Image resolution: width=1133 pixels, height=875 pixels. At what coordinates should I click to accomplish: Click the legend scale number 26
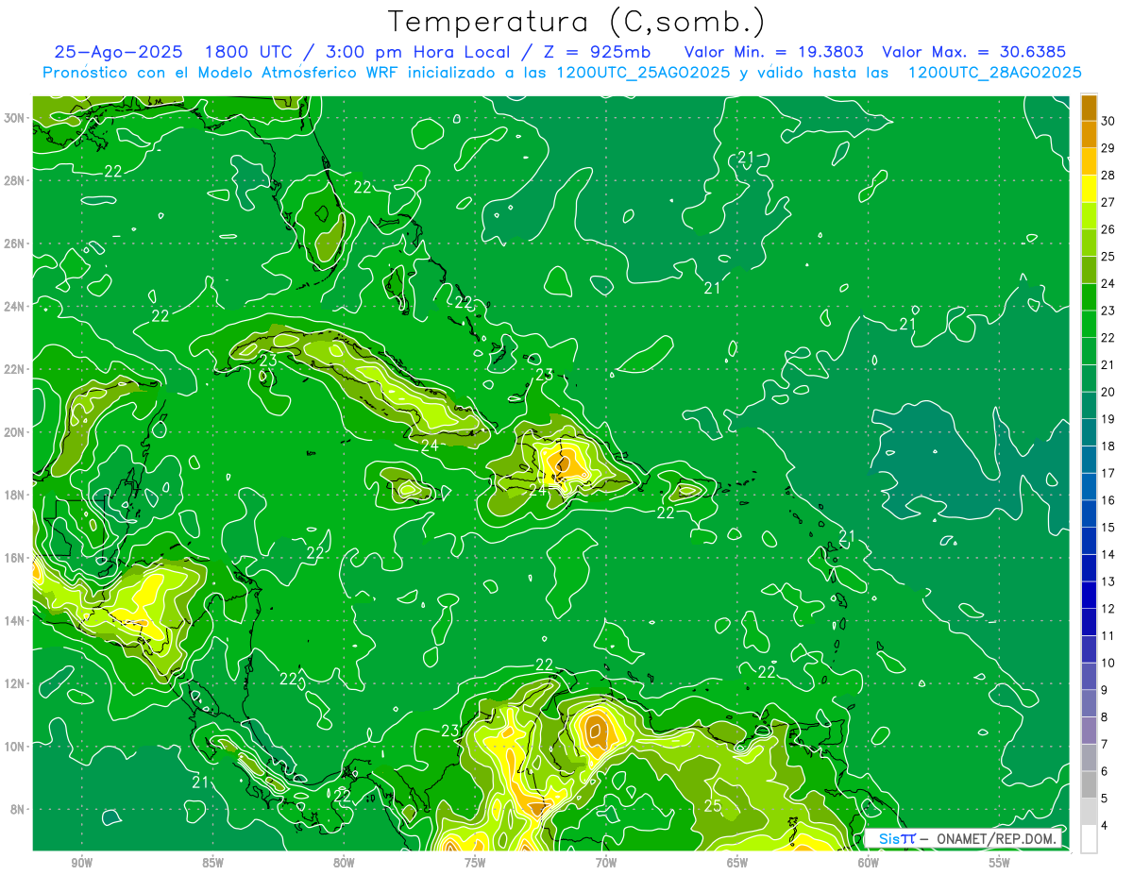pyautogui.click(x=1108, y=229)
